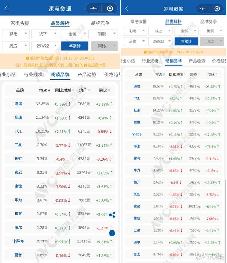Image resolution: width=227 pixels, height=263 pixels.
Task: Open 25W22 week dropdown in right panel
Action: tap(160, 41)
